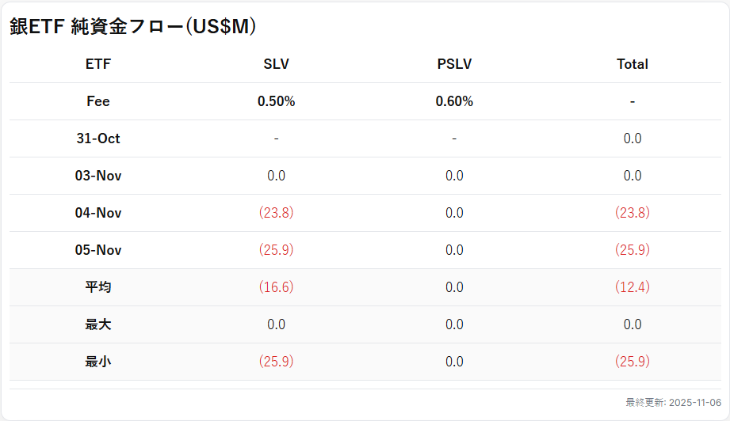The image size is (730, 421).
Task: Select the 31-Oct row label
Action: pos(98,138)
